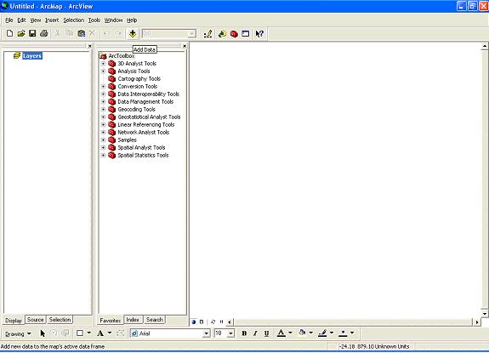Print the map with printer icon
The image size is (489, 353).
pyautogui.click(x=44, y=33)
